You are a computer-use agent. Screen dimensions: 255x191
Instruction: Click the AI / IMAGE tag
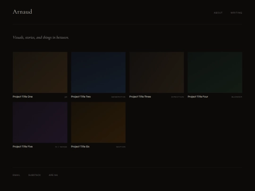pos(61,147)
